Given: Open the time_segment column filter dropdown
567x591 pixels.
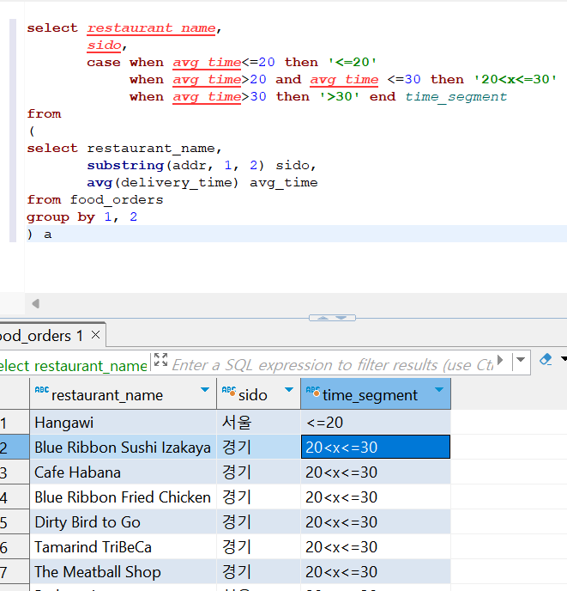Looking at the screenshot, I should [439, 390].
